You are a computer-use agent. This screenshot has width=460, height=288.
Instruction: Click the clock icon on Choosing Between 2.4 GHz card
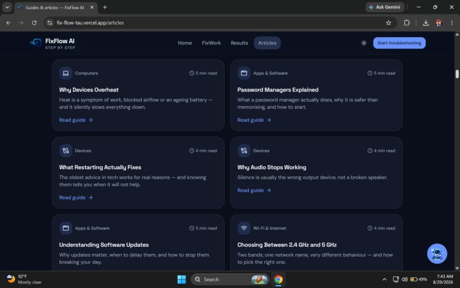tap(370, 228)
